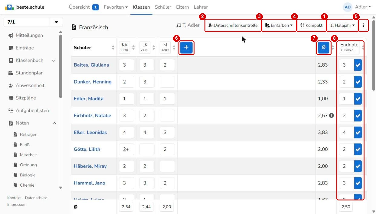Sort by the KA grade column arrows

[x=133, y=48]
